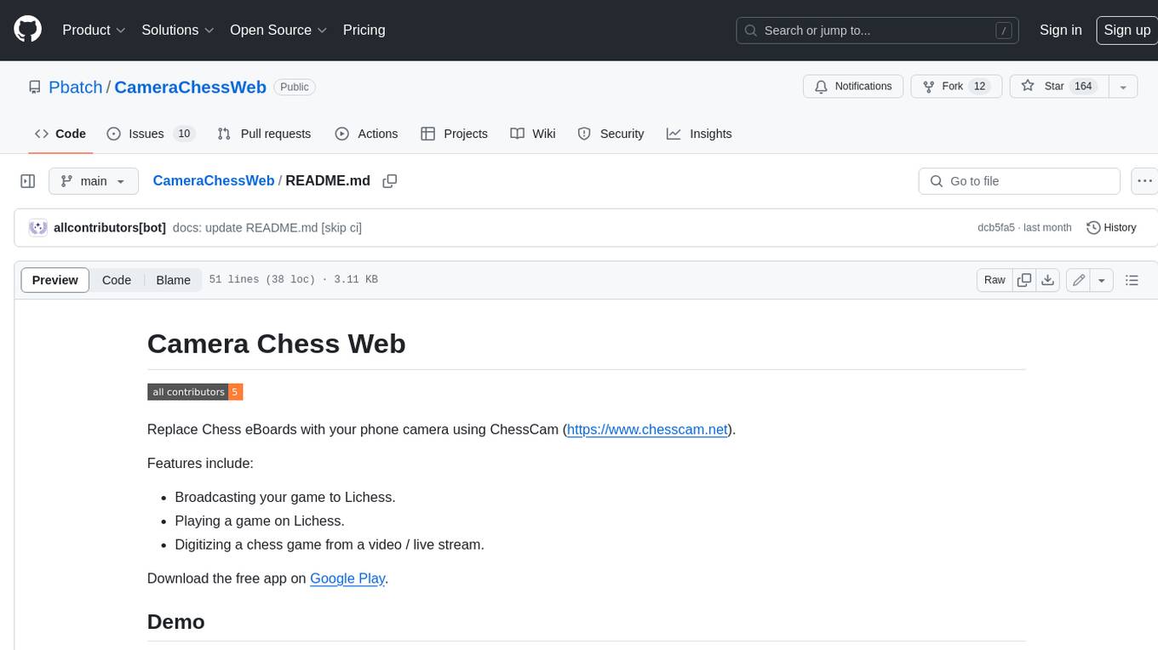Open the Product menu
The width and height of the screenshot is (1158, 650).
click(94, 30)
